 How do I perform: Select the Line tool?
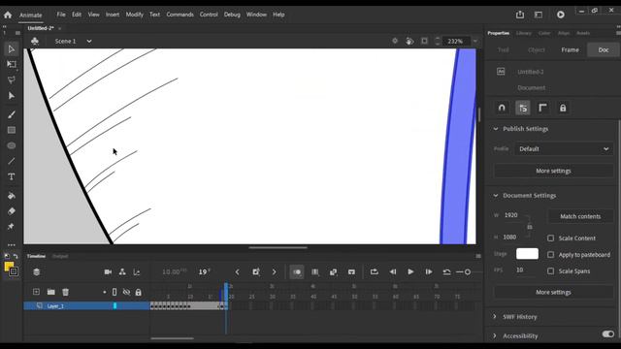(x=11, y=161)
